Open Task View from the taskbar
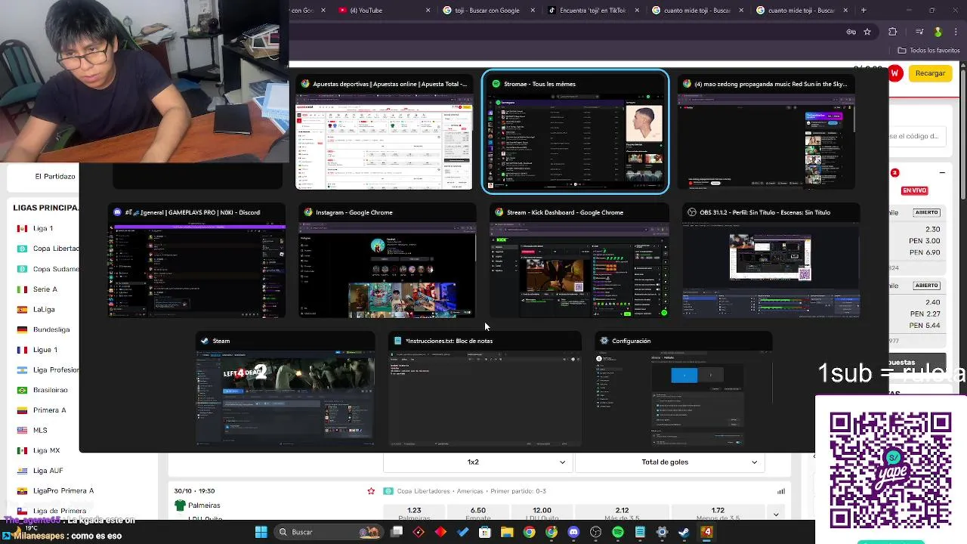Image resolution: width=967 pixels, height=544 pixels. [397, 532]
